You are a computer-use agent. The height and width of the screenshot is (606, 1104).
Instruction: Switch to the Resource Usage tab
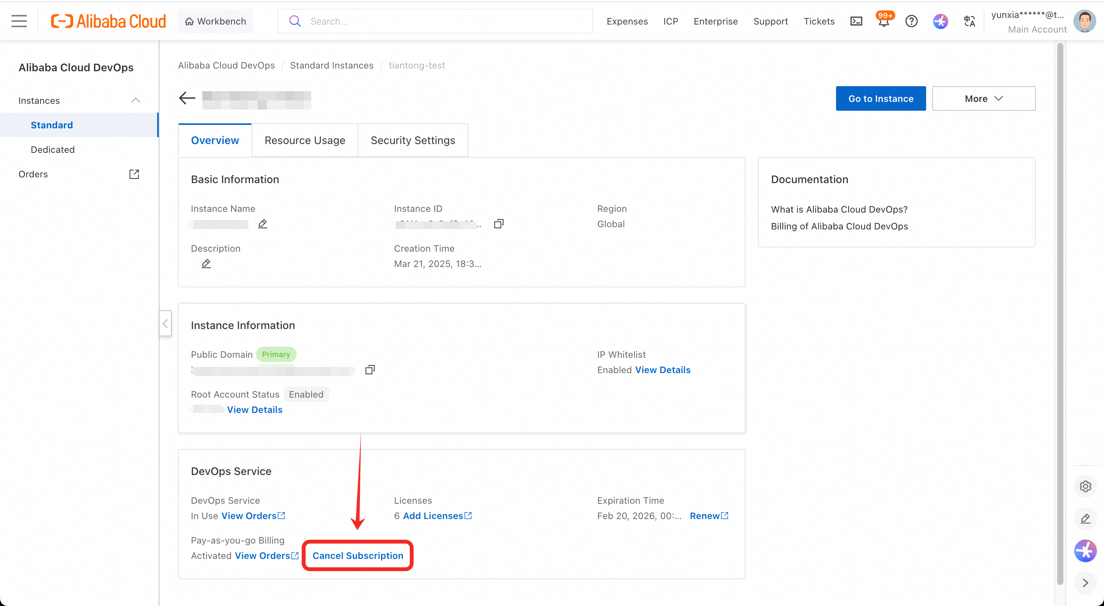(x=305, y=141)
